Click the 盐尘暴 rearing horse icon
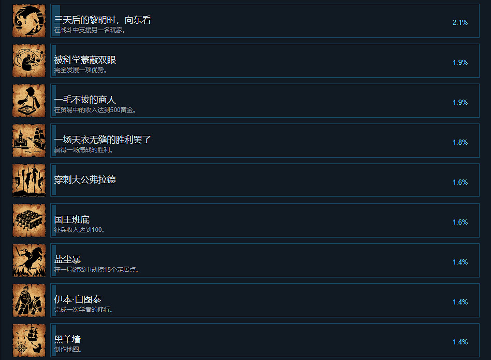 pos(29,260)
